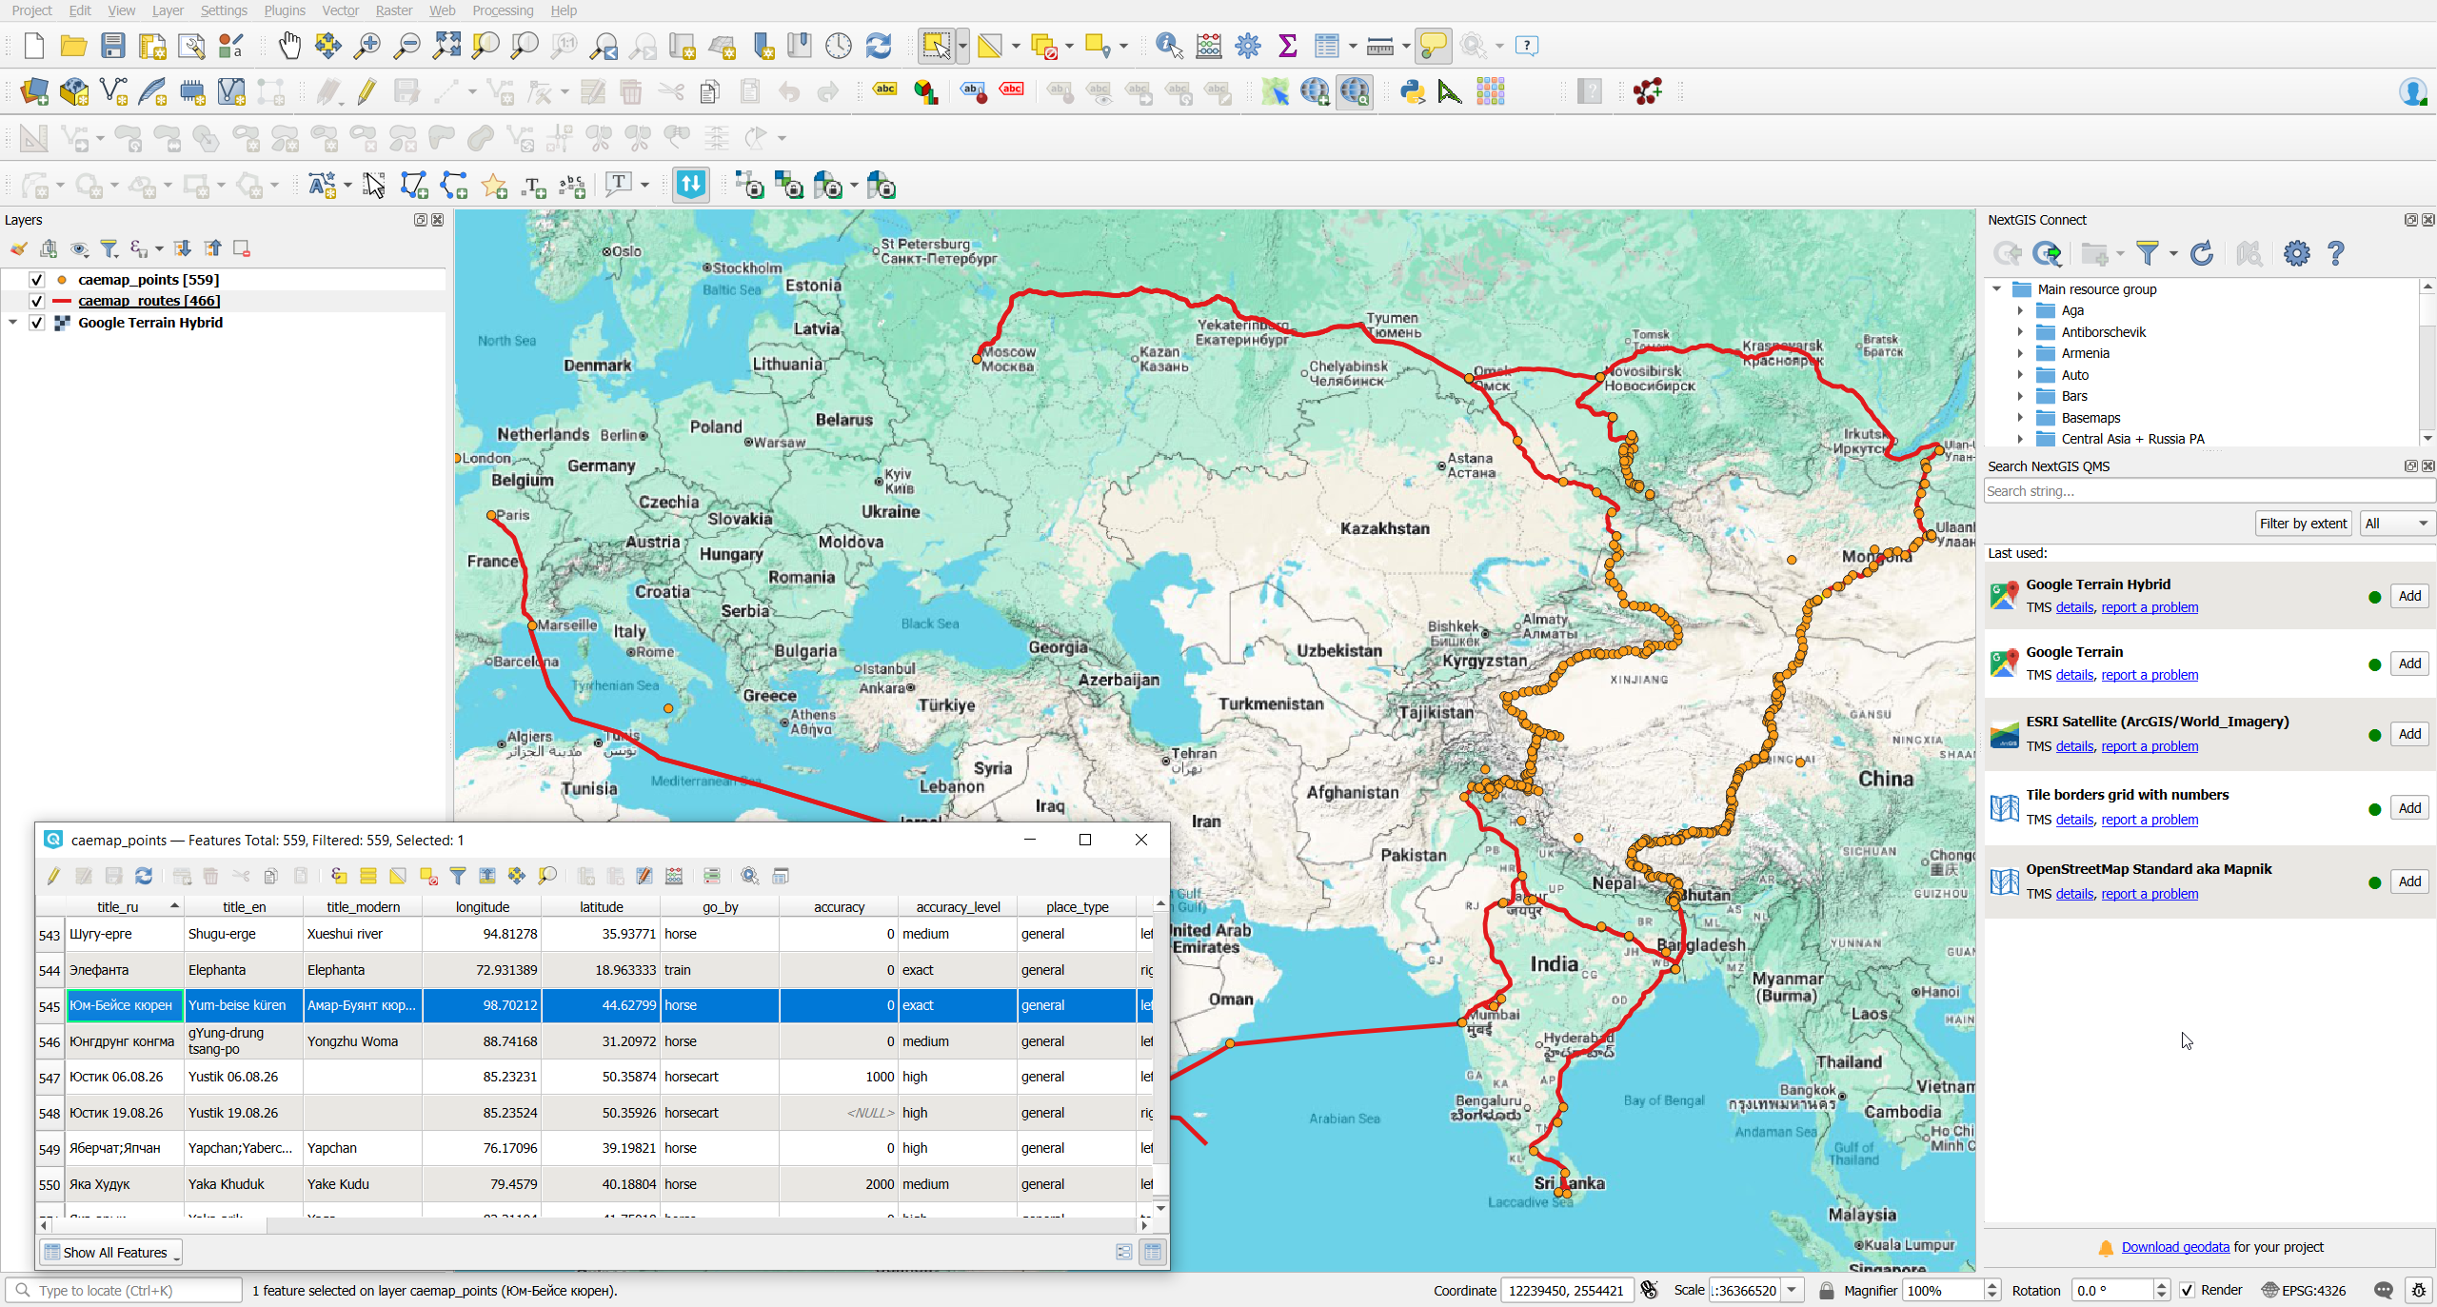This screenshot has width=2437, height=1307.
Task: Open NextGIS Connect settings gear
Action: click(2296, 253)
